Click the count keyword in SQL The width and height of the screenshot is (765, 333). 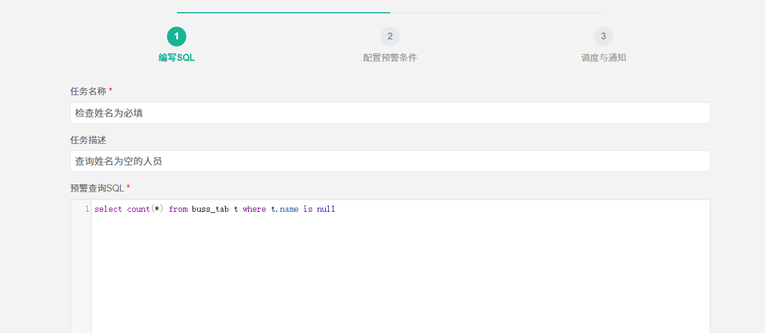click(139, 209)
